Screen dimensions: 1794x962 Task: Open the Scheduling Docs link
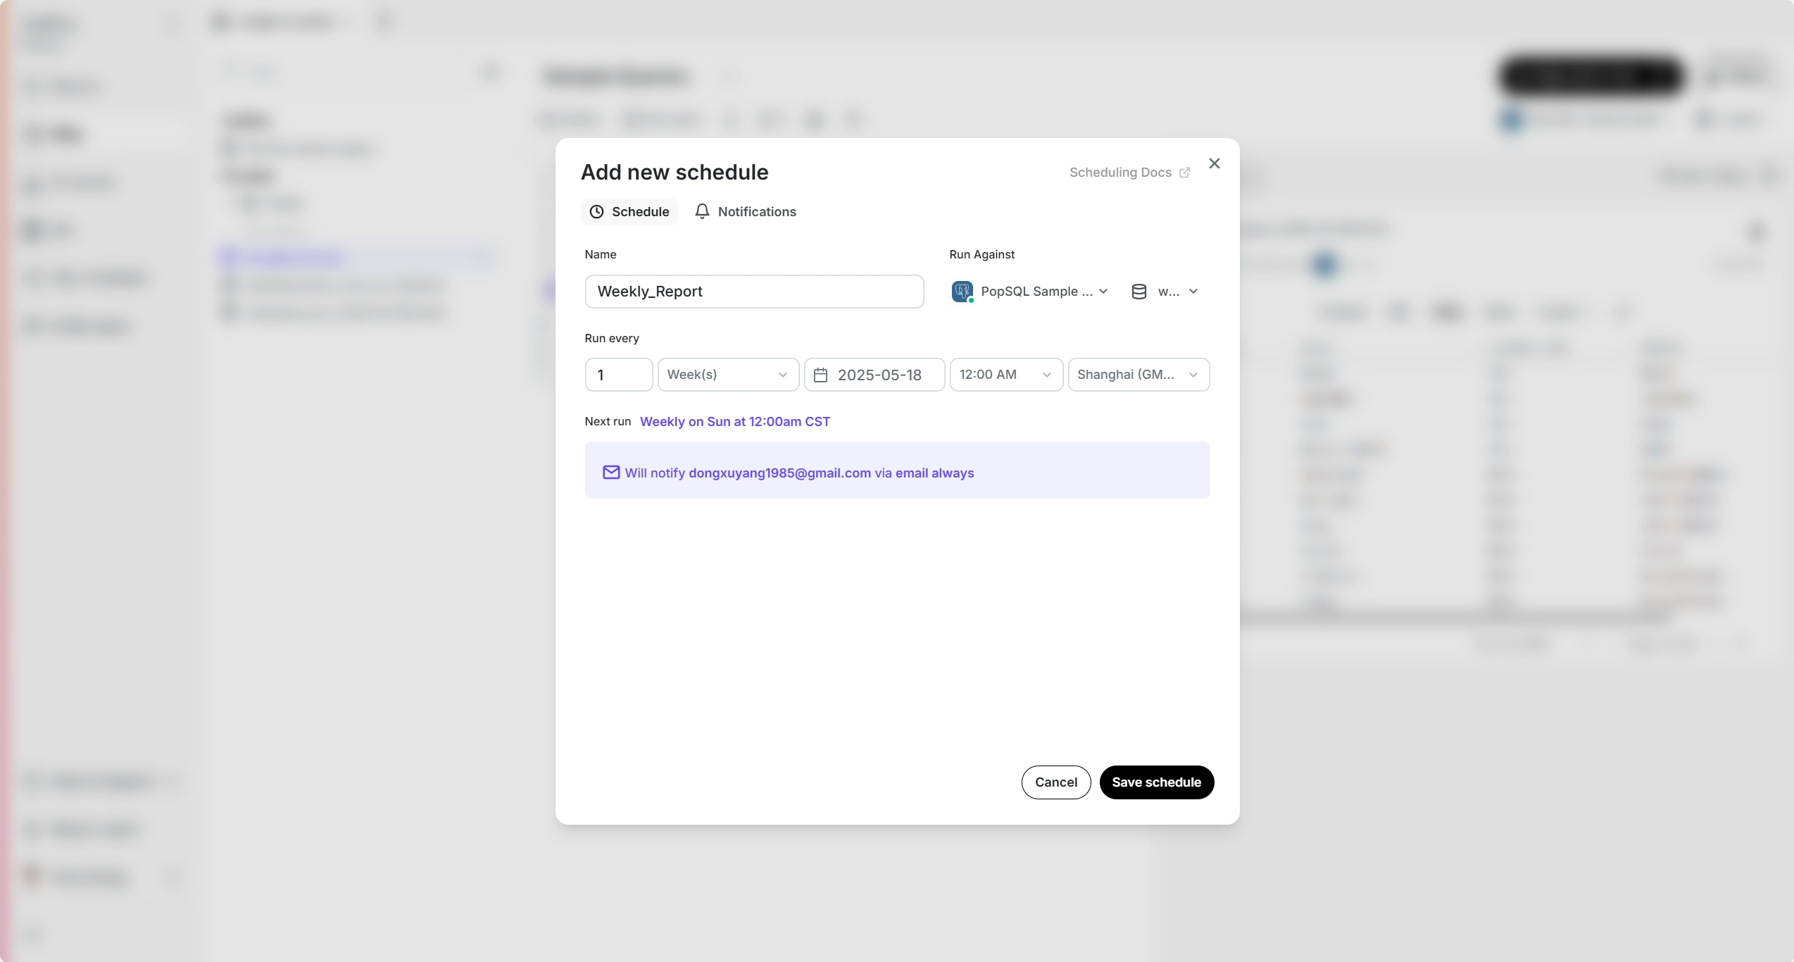1119,173
